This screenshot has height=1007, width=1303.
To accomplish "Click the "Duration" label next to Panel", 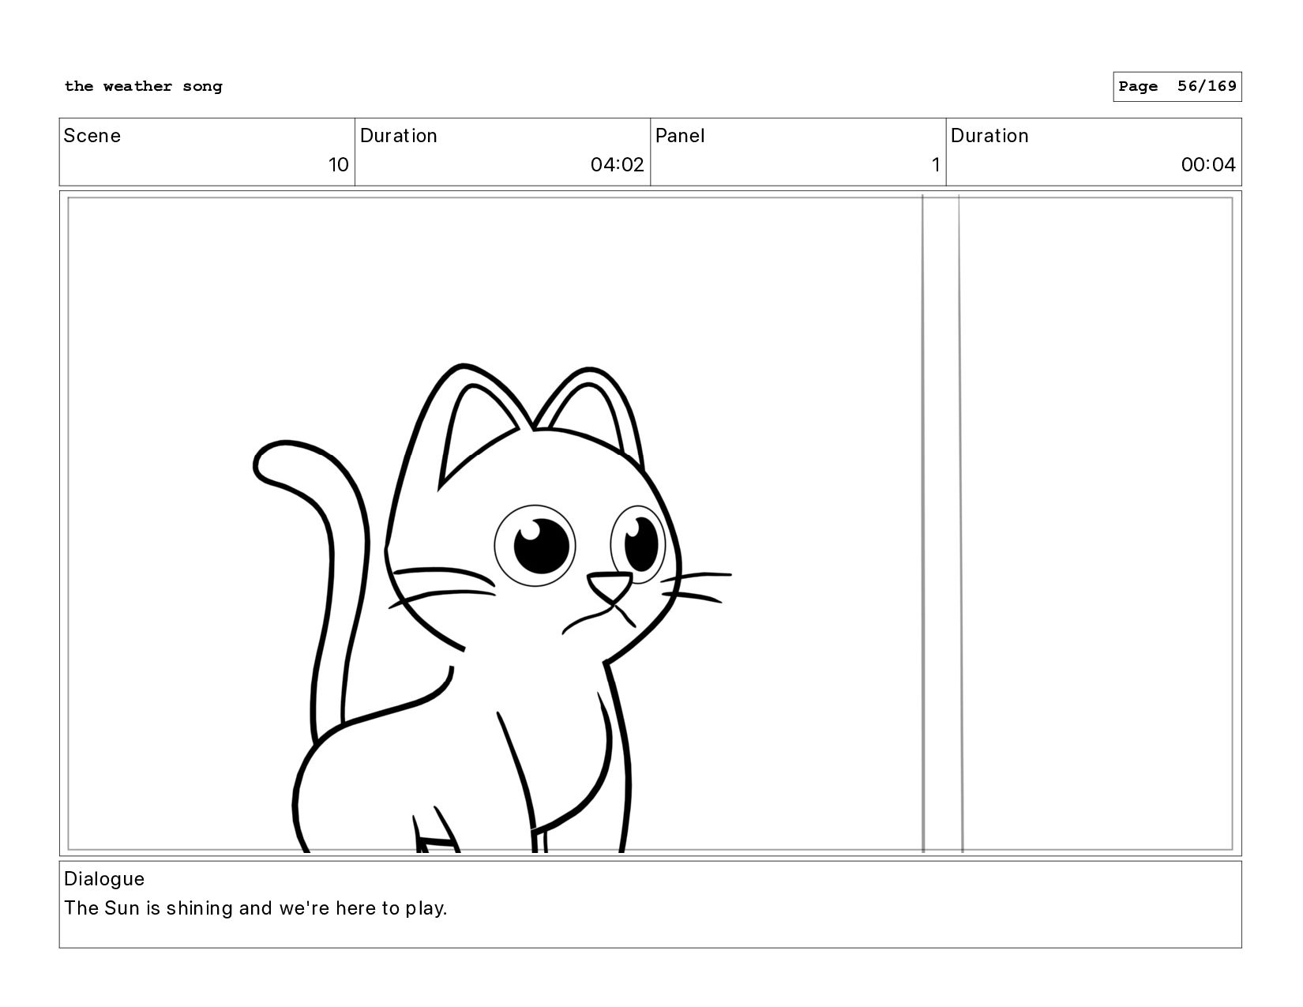I will [989, 136].
